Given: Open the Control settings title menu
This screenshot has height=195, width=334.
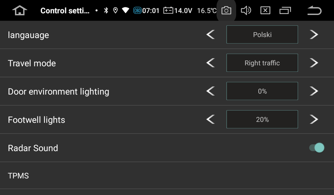Looking at the screenshot, I should [x=65, y=10].
